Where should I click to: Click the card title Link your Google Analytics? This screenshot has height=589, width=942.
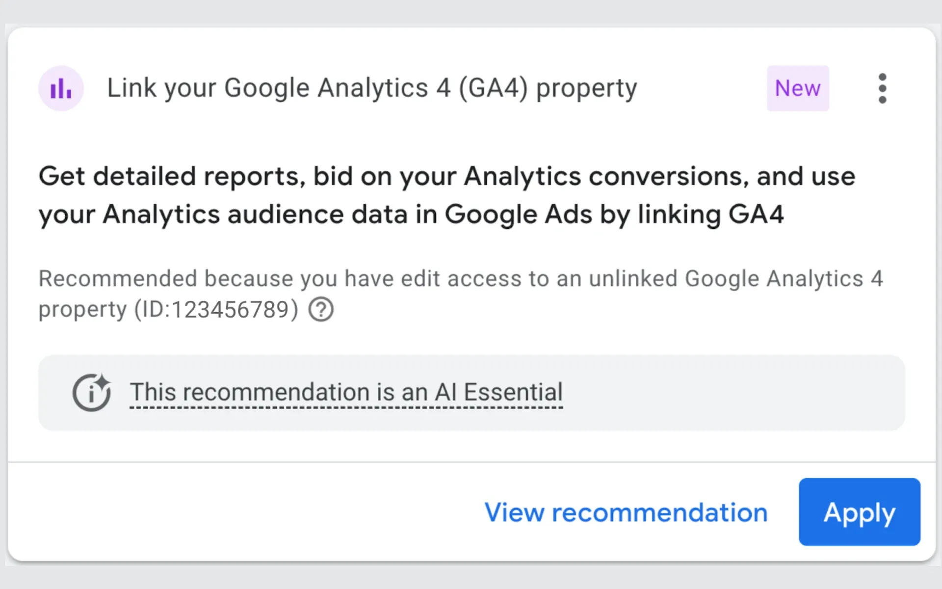pos(267,88)
